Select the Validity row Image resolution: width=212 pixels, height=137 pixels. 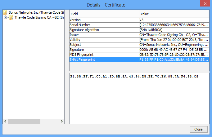[104, 40]
